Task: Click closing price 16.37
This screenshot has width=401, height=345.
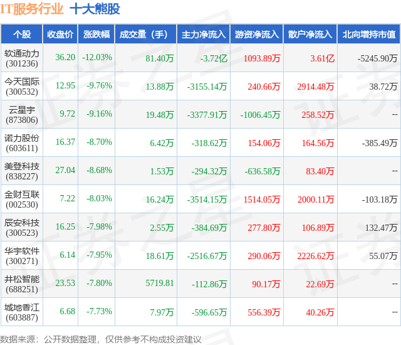Action: [65, 142]
